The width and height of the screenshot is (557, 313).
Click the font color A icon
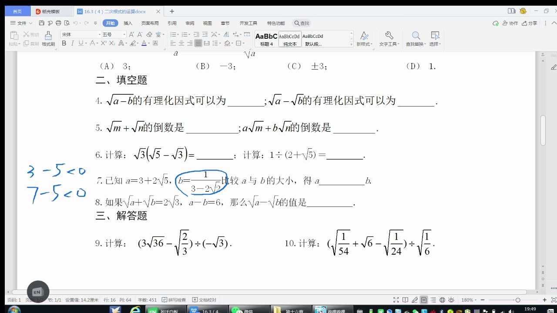144,43
